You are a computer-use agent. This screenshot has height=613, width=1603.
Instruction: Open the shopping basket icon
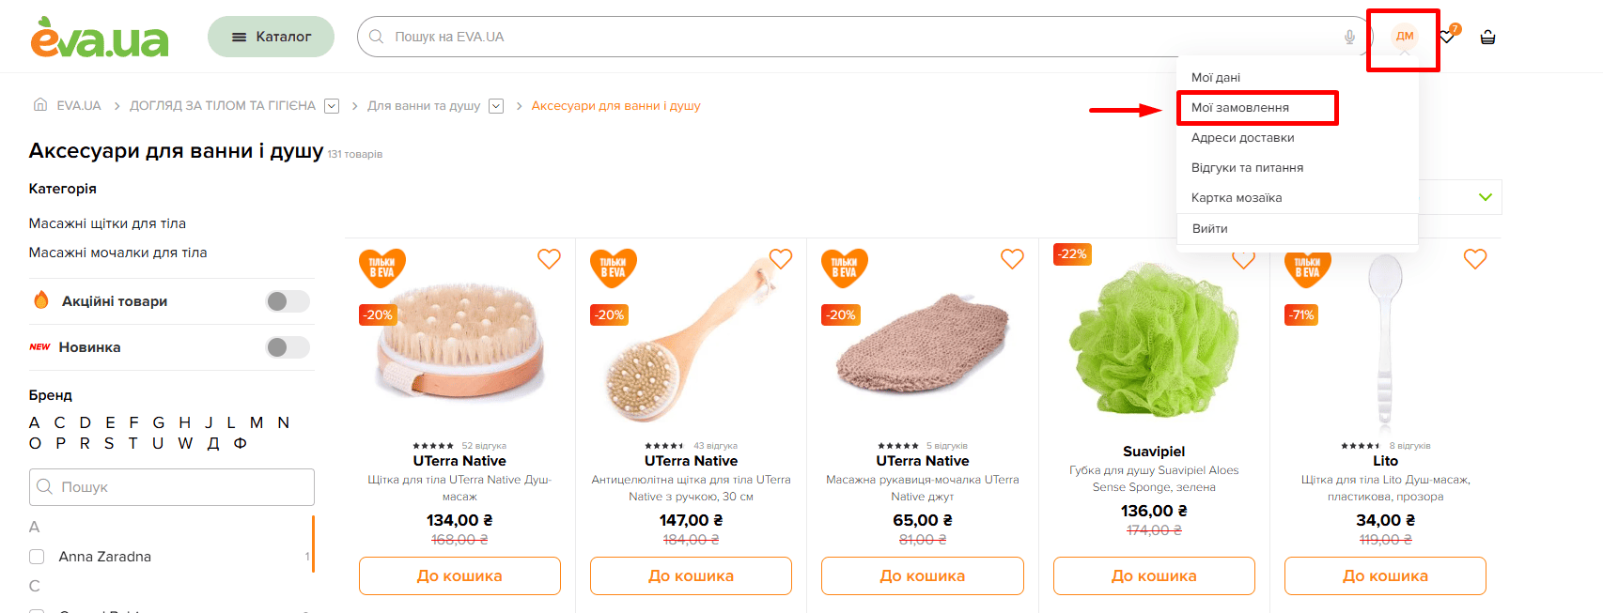pyautogui.click(x=1487, y=38)
